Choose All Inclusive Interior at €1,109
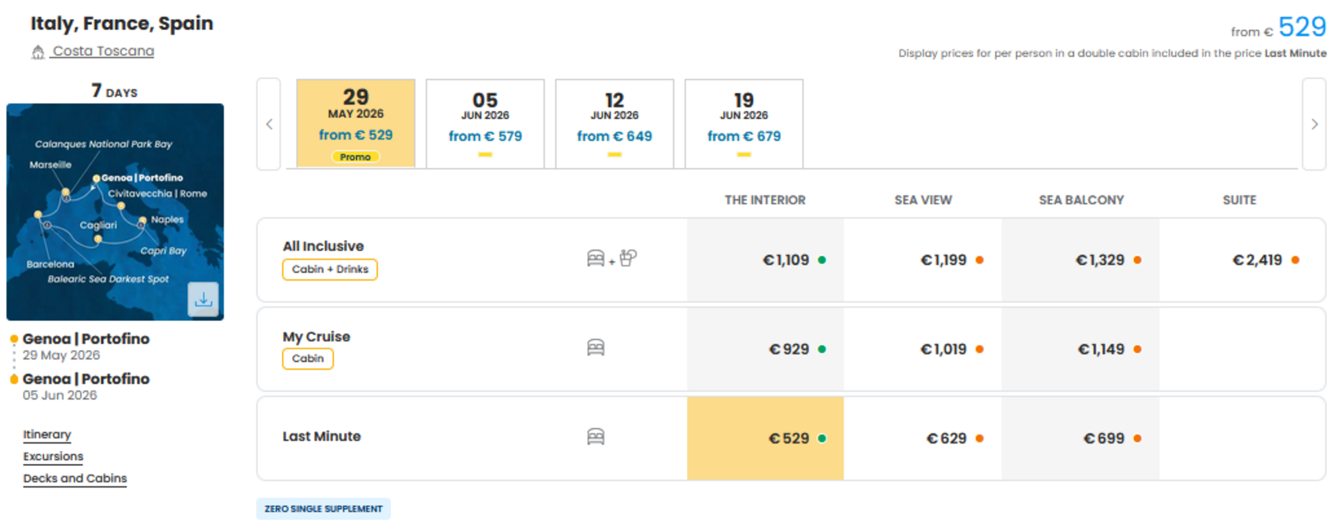This screenshot has width=1333, height=525. [766, 260]
